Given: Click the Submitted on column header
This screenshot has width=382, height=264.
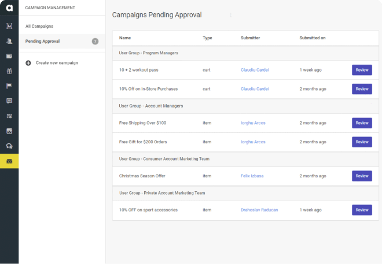Looking at the screenshot, I should (312, 38).
